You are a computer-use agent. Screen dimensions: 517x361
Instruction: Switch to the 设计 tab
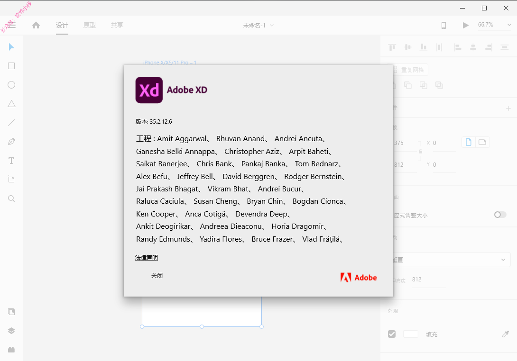point(62,25)
